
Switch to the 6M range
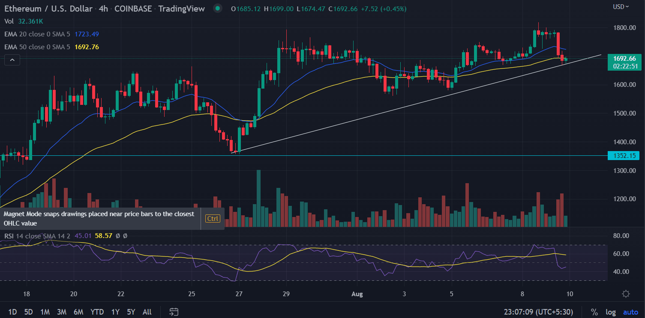coord(78,312)
